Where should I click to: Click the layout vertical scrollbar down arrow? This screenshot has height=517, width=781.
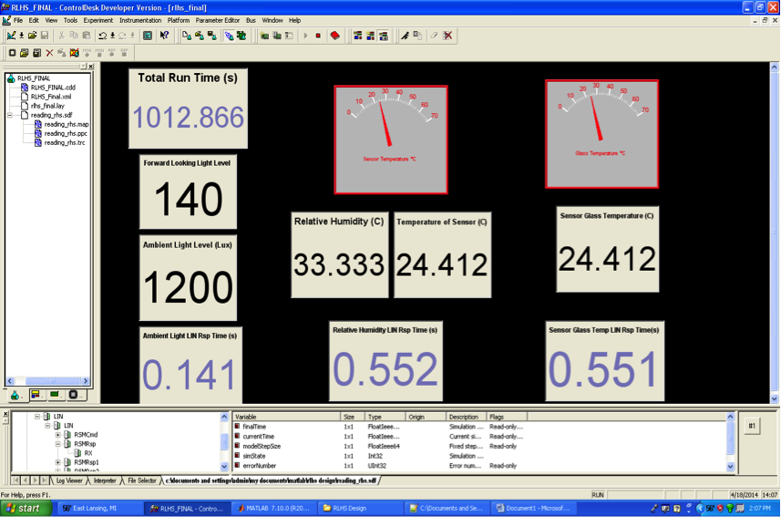tap(775, 398)
